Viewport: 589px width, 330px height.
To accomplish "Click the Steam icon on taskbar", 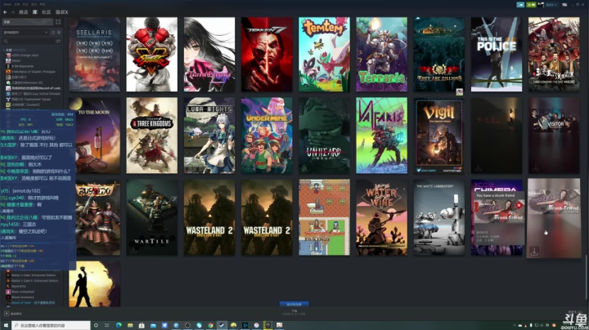I will coord(222,325).
